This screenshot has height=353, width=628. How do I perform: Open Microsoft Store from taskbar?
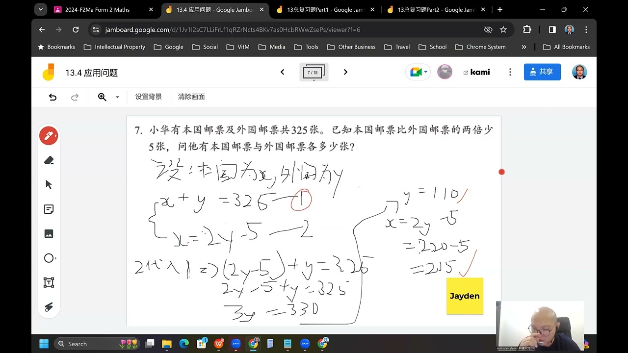(201, 344)
